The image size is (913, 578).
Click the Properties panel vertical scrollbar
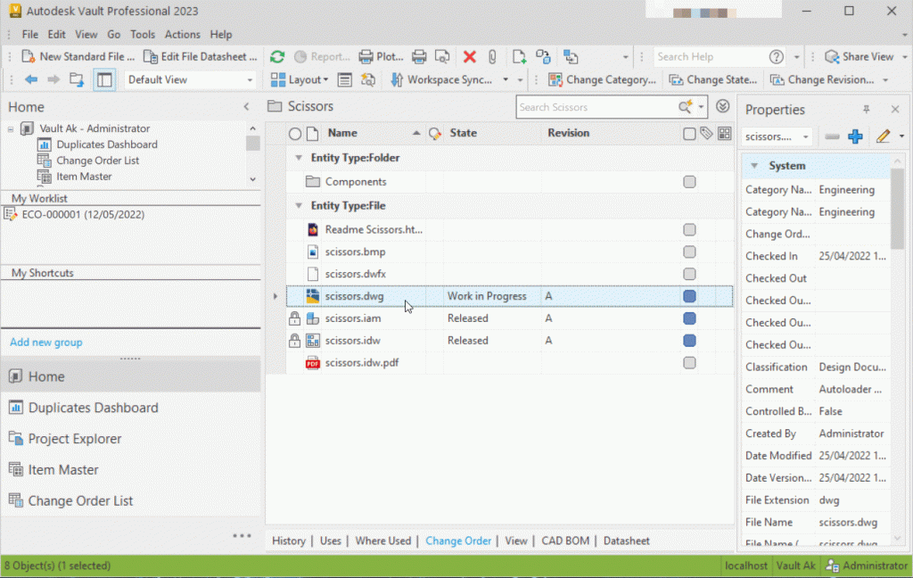897,210
